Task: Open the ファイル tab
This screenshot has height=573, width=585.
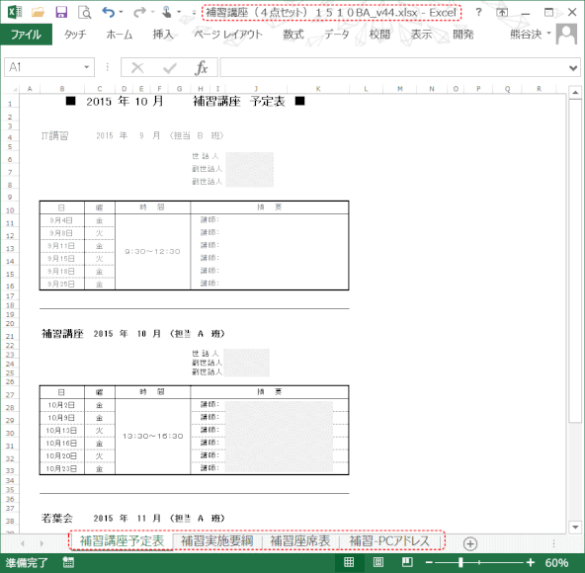Action: click(x=26, y=35)
